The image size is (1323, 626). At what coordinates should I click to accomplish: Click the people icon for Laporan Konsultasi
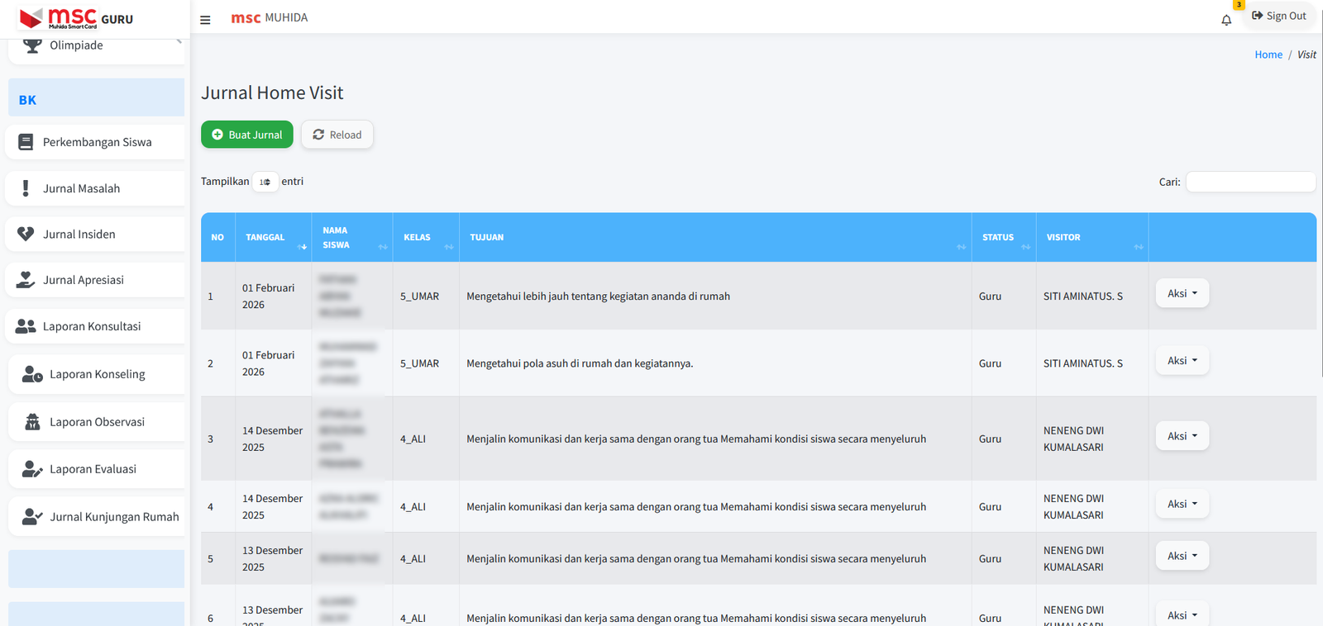26,326
